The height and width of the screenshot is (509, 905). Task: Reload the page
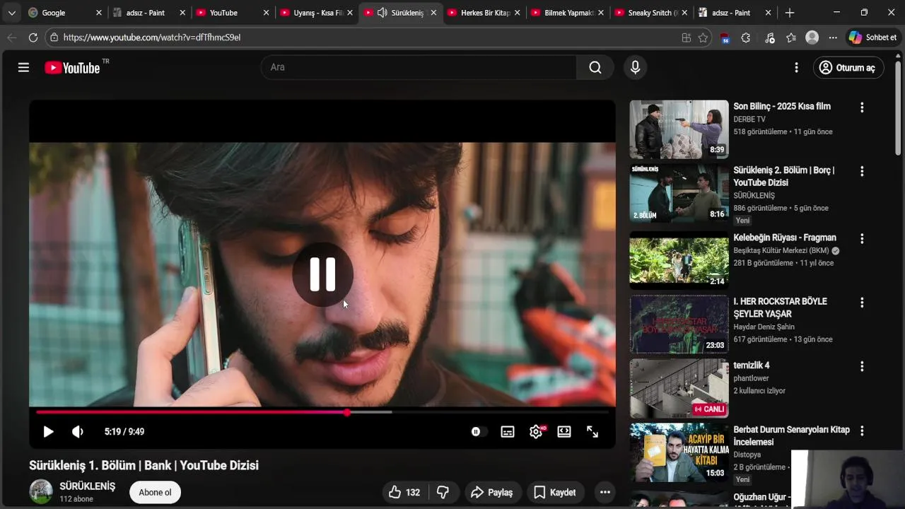pos(33,37)
